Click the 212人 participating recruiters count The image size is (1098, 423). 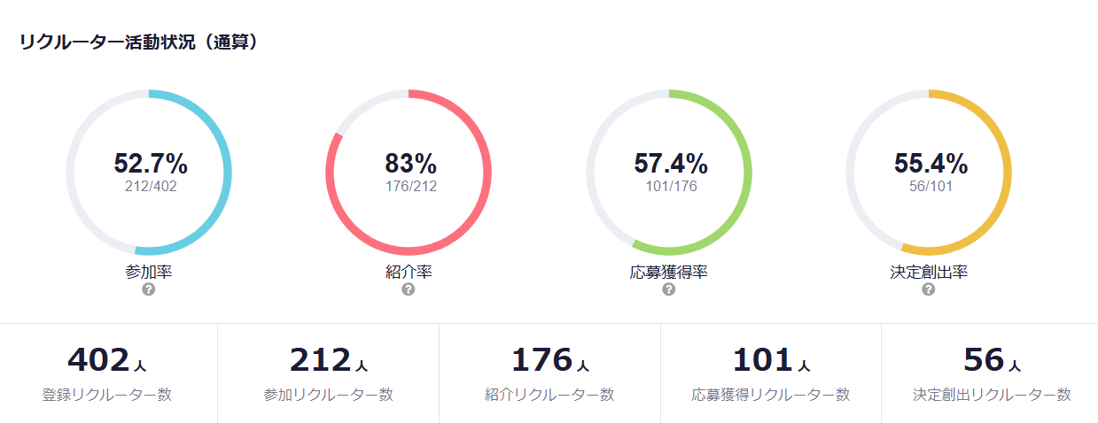pos(329,360)
